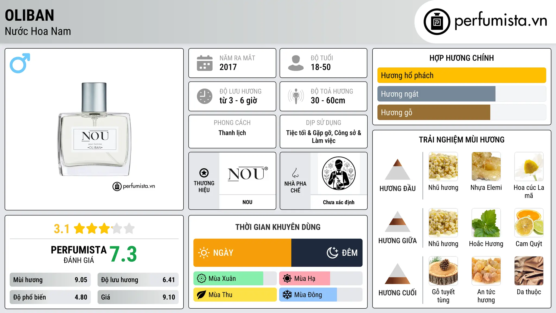Click the sillage icon beside Độ toả hương

pyautogui.click(x=296, y=96)
